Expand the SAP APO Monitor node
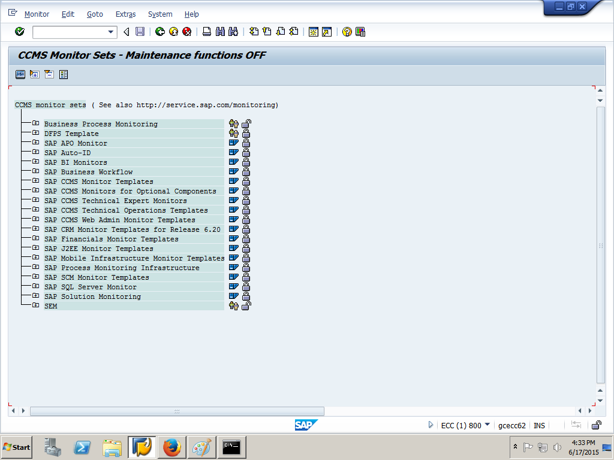The width and height of the screenshot is (614, 460). [x=35, y=143]
